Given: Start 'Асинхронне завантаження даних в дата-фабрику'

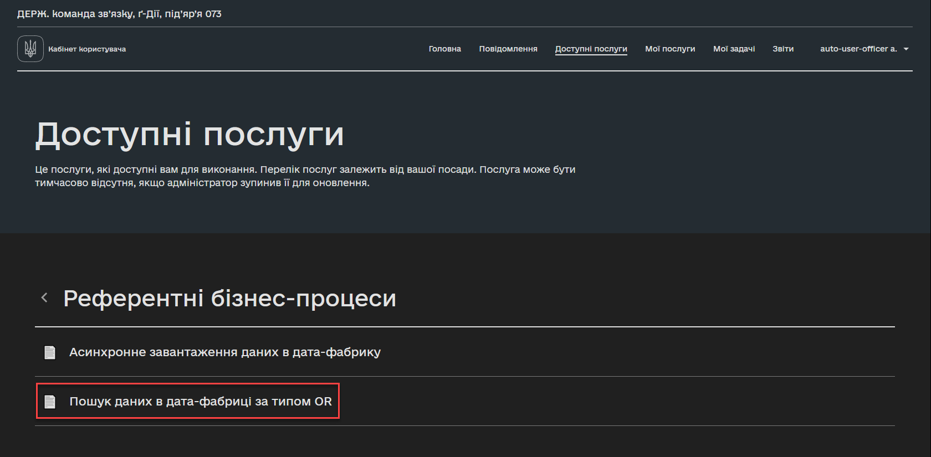Looking at the screenshot, I should point(224,352).
